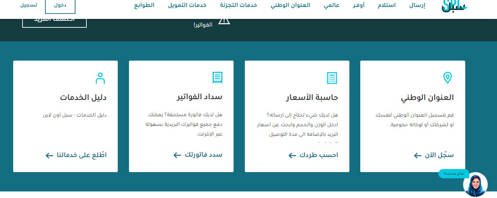Click the تسجيل register link
Screen dimensions: 497x198
point(29,5)
